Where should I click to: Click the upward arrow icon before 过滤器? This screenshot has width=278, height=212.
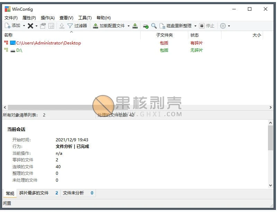[62, 26]
